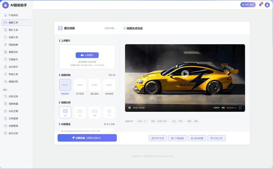The image size is (273, 169).
Task: Open 图片工具 in the sidebar
Action: point(16,30)
